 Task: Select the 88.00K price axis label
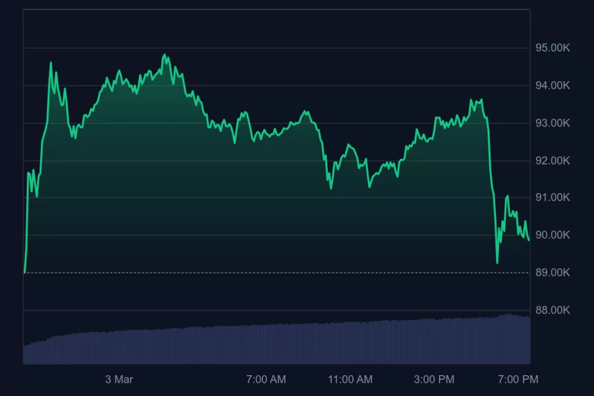click(552, 310)
